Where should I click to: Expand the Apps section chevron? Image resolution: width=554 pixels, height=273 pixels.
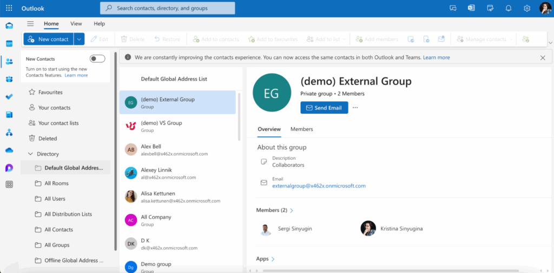tap(273, 259)
